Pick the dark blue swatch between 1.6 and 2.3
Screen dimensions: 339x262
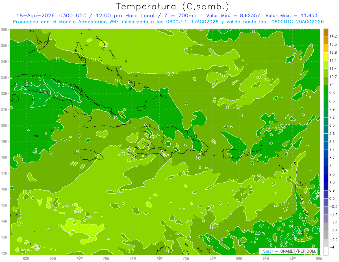pyautogui.click(x=325, y=178)
